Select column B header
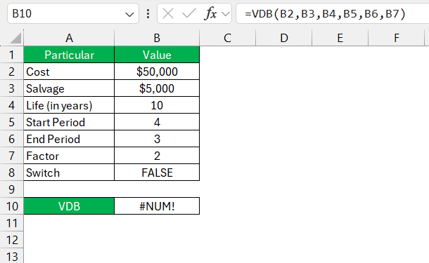The image size is (429, 263). coord(157,38)
